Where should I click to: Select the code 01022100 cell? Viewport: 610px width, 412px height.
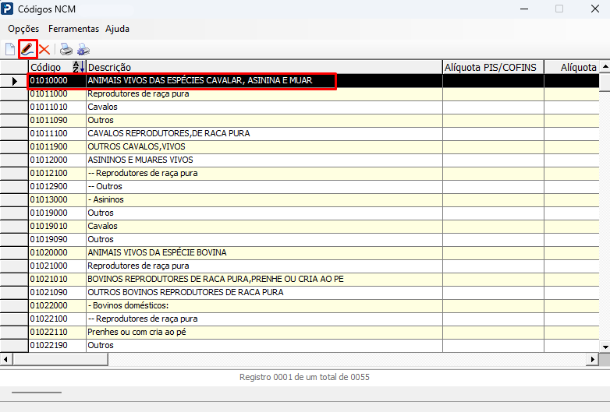[x=57, y=319]
